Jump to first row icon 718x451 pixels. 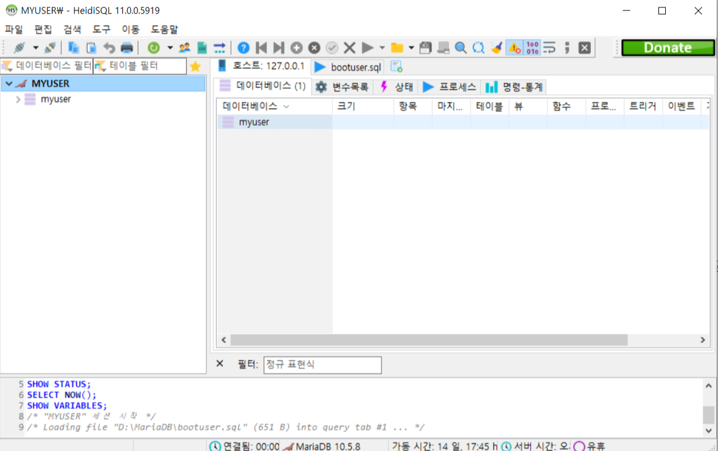point(262,47)
